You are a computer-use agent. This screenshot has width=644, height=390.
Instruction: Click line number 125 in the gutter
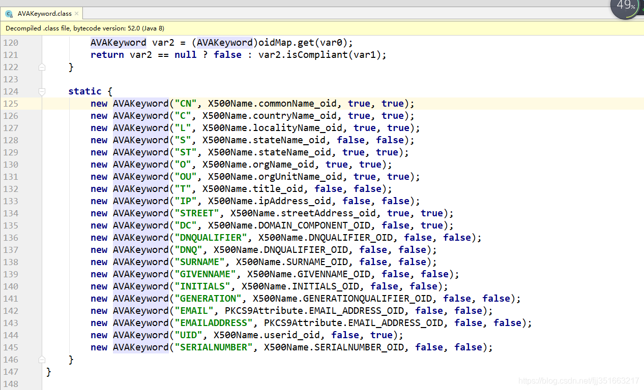(11, 104)
